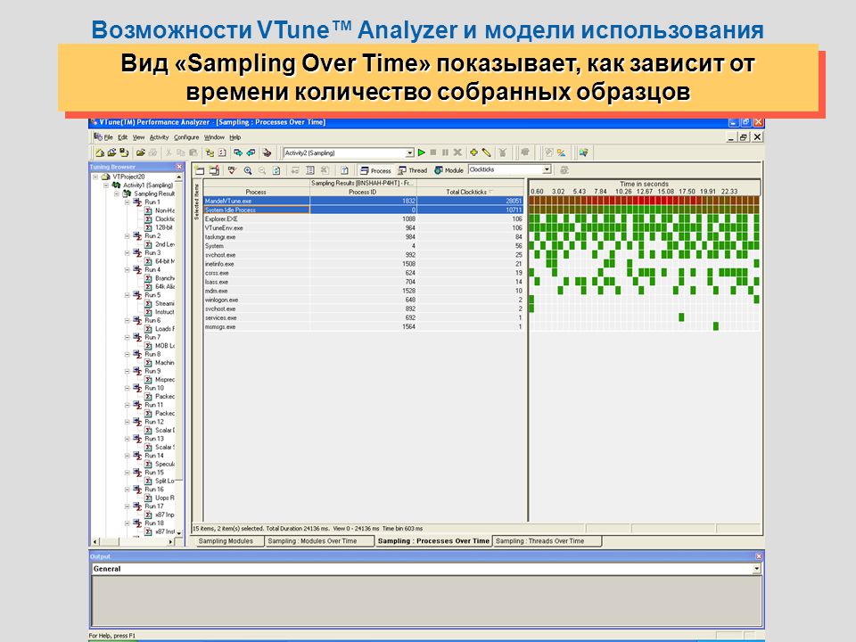The width and height of the screenshot is (856, 642).
Task: Sort by the Process ID column header
Action: (x=363, y=192)
